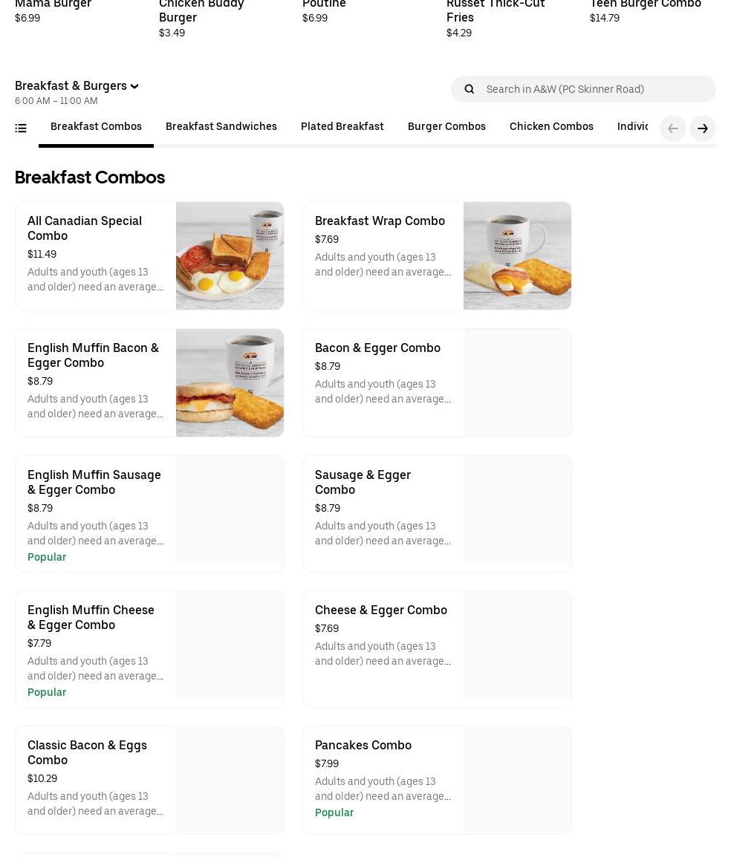Select the Breakfast Combos tab

tap(96, 127)
